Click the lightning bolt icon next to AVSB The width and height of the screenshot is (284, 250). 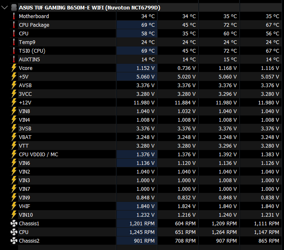tap(14, 86)
